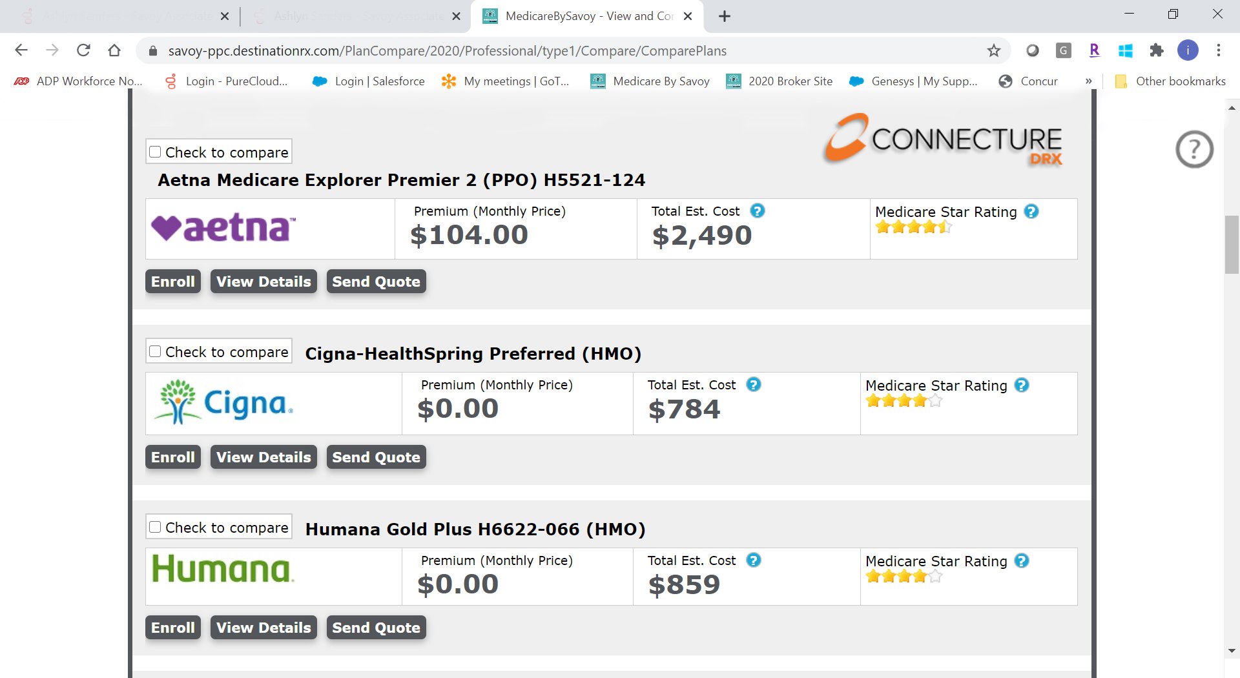Image resolution: width=1240 pixels, height=678 pixels.
Task: View Details of the Aetna plan
Action: tap(263, 282)
